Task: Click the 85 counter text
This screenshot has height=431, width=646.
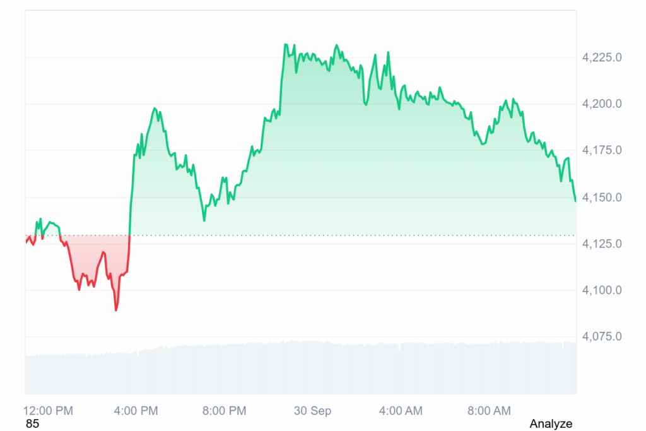Action: coord(32,424)
